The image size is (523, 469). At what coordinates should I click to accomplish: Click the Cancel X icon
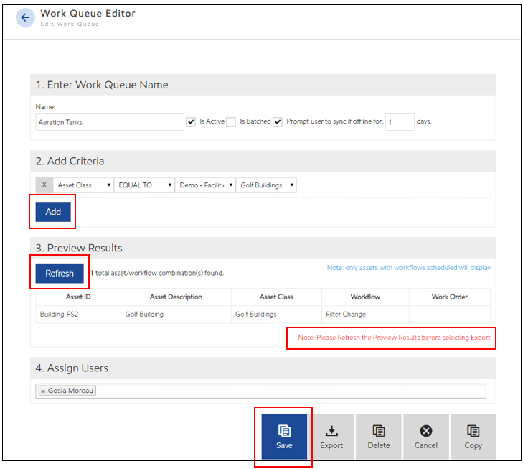pos(426,437)
